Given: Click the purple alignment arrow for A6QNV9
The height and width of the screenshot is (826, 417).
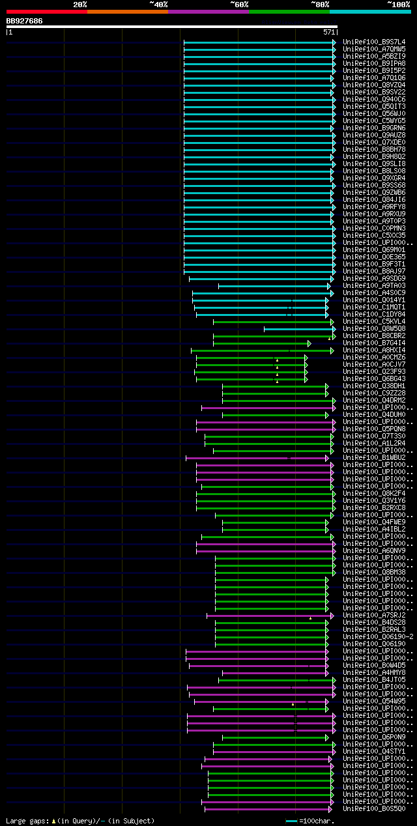Looking at the screenshot, I should [x=266, y=551].
